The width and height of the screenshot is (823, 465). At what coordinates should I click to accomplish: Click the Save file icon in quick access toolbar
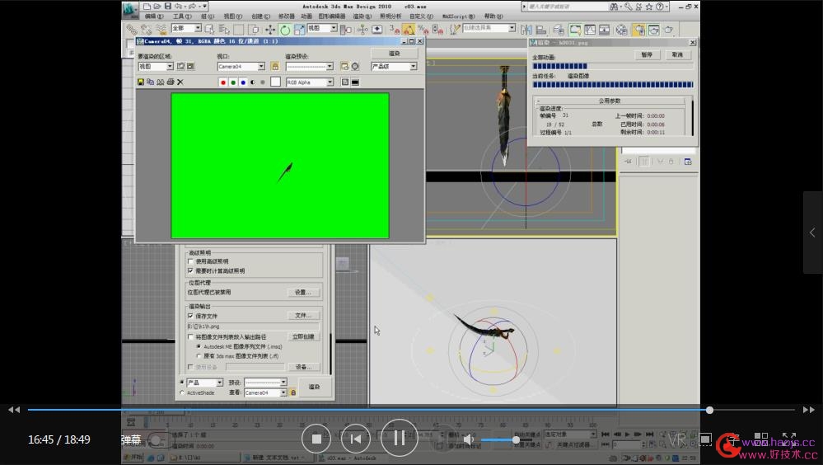tap(167, 7)
